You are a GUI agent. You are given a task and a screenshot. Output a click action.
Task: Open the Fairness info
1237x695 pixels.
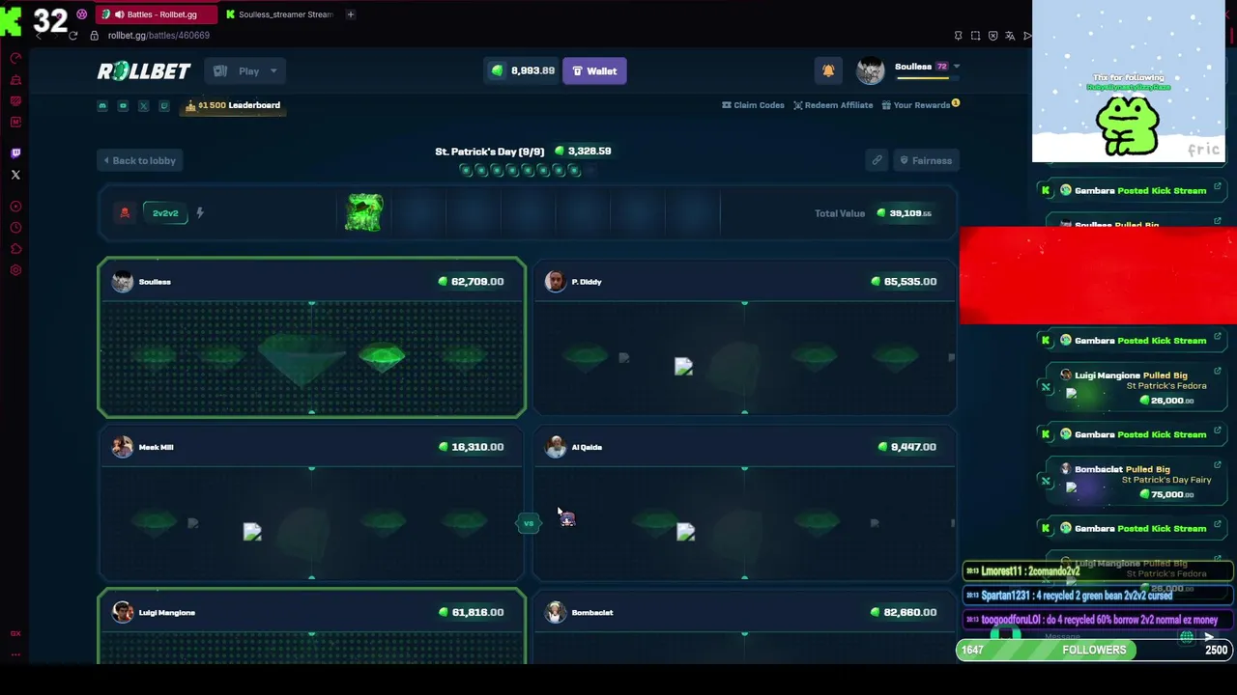925,160
